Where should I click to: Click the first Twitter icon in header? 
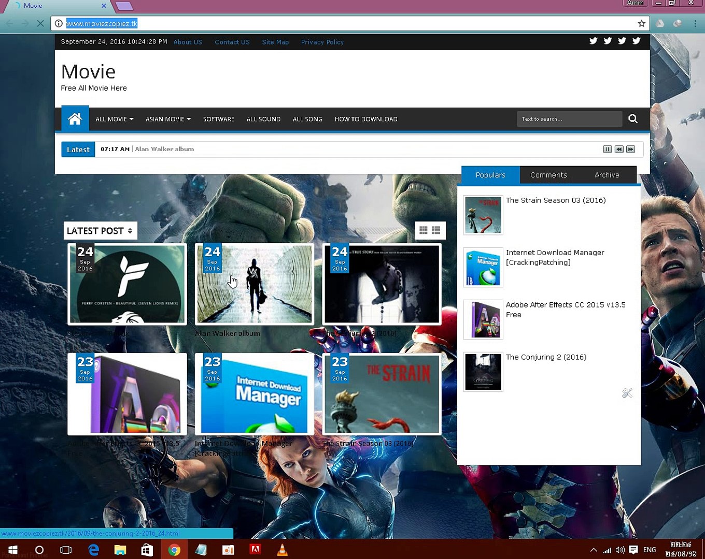coord(594,41)
